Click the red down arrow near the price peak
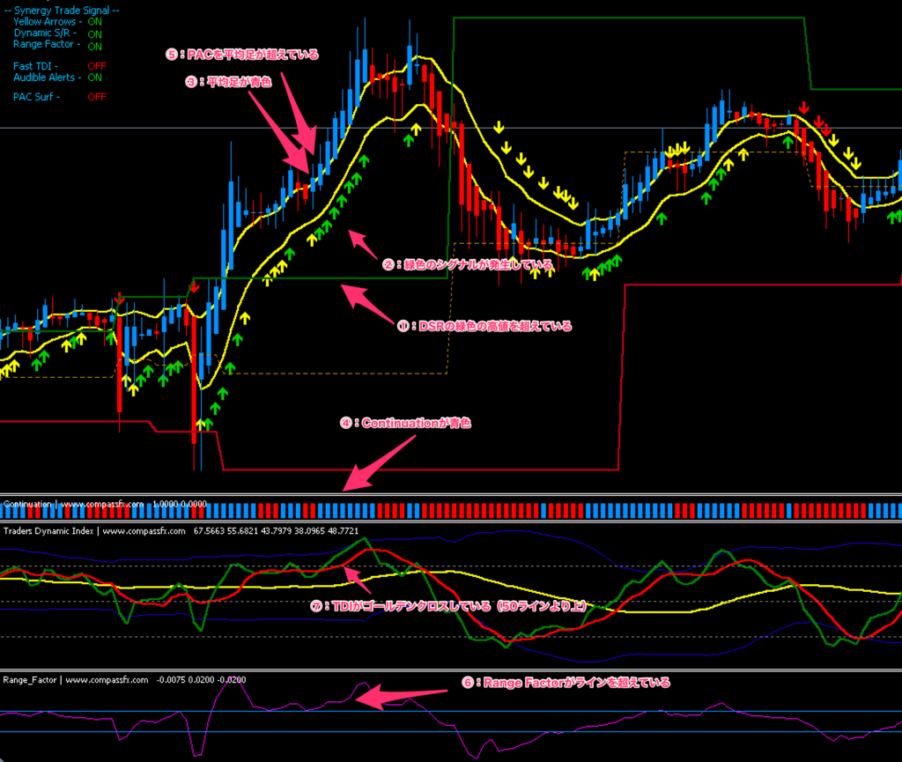The width and height of the screenshot is (902, 762). 804,106
